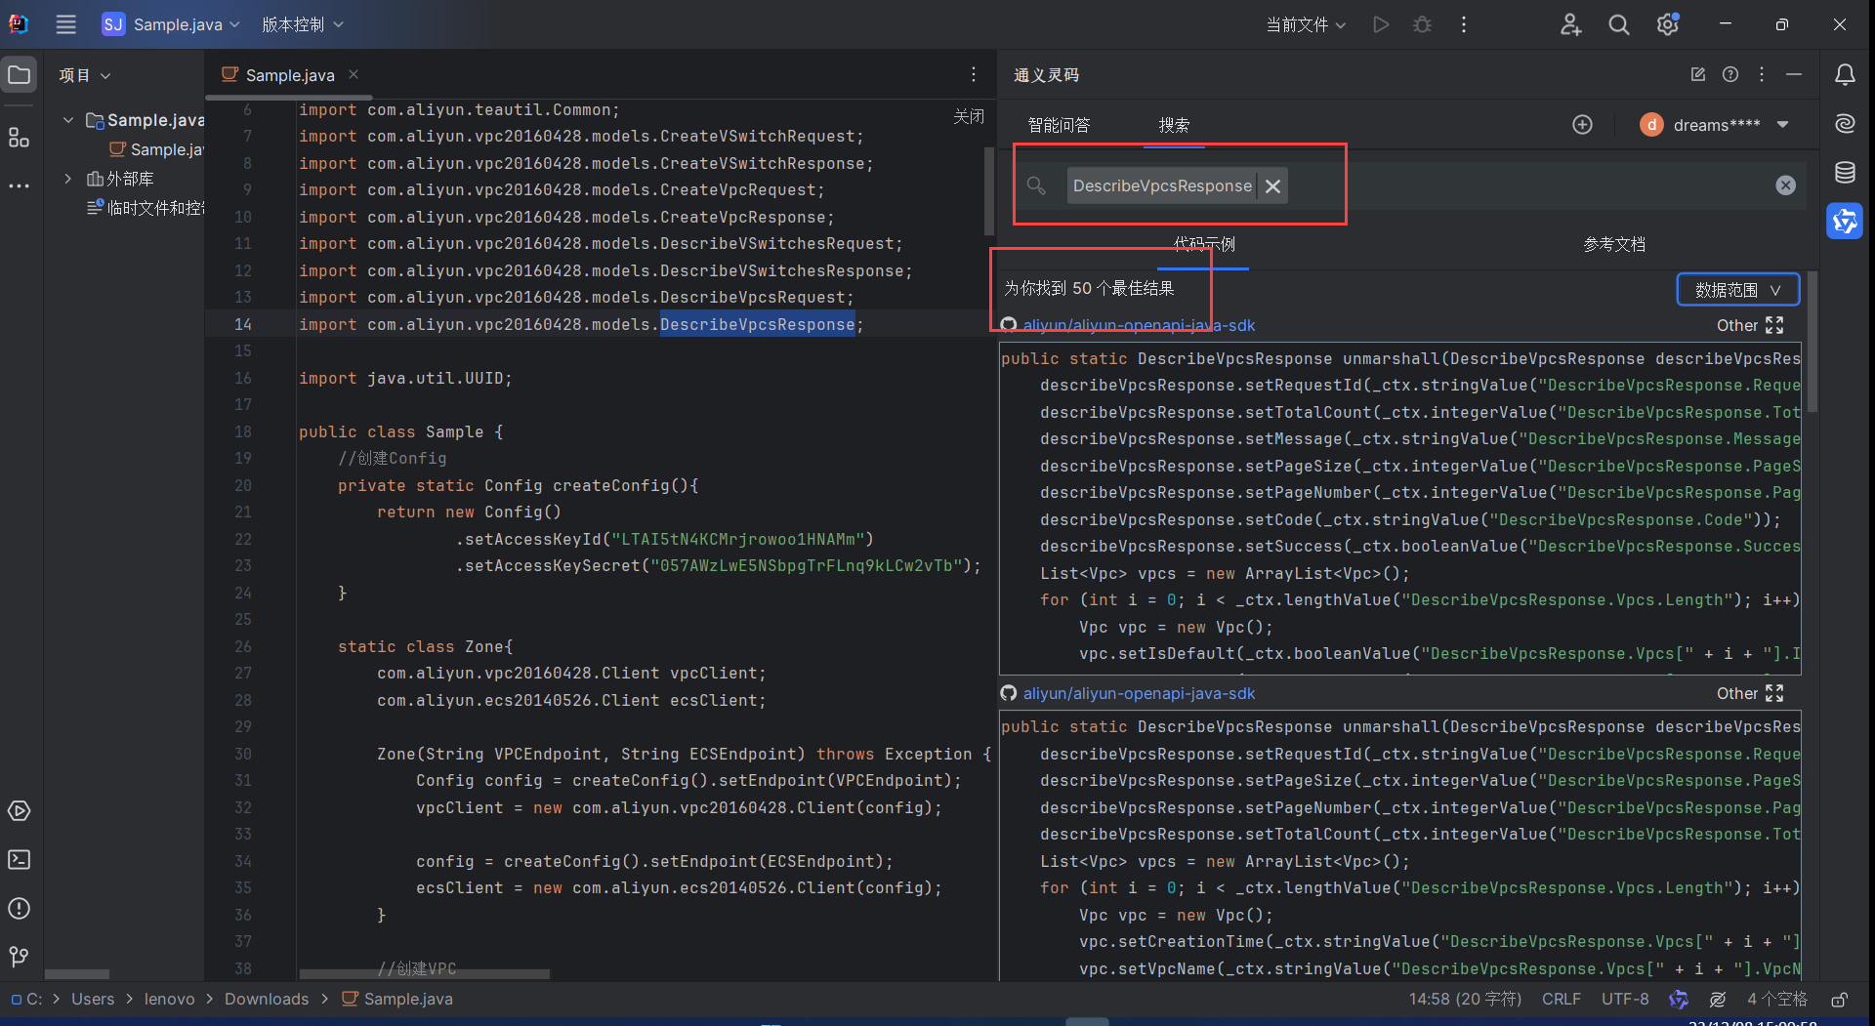Open the main hamburger menu
1875x1026 pixels.
click(x=65, y=24)
